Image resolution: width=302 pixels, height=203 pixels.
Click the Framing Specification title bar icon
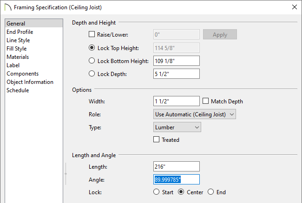tap(8, 7)
